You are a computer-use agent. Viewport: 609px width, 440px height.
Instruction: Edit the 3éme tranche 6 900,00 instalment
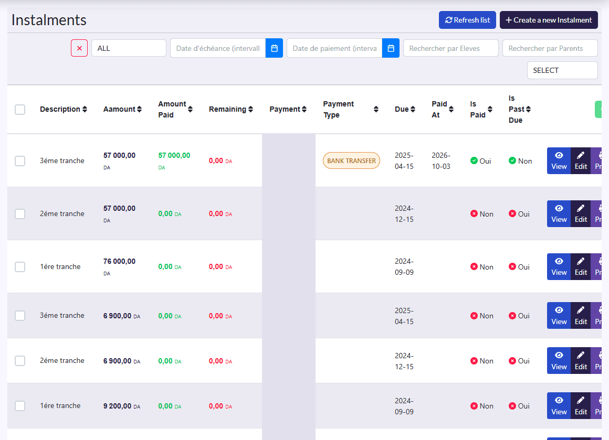tap(581, 316)
